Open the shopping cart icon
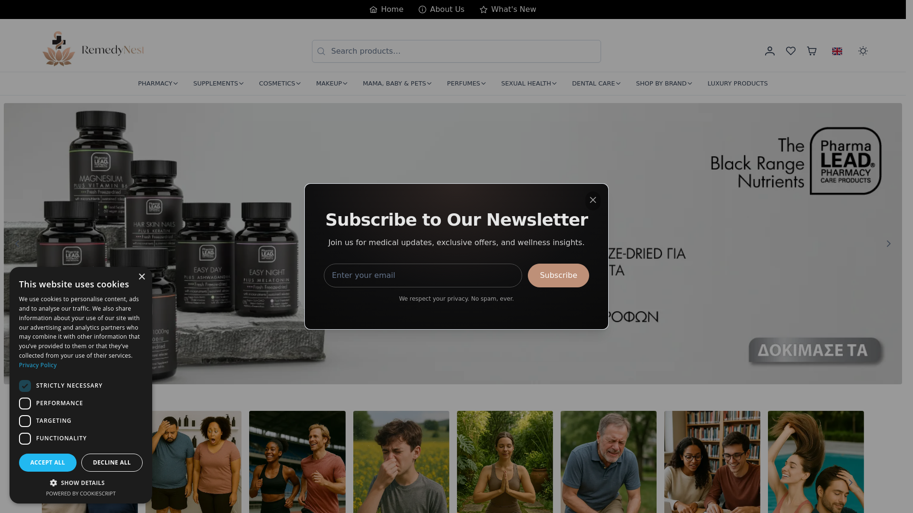This screenshot has height=513, width=913. (812, 51)
